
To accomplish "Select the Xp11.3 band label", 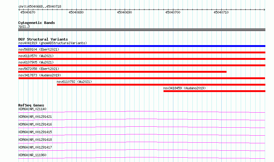I will click(24, 26).
